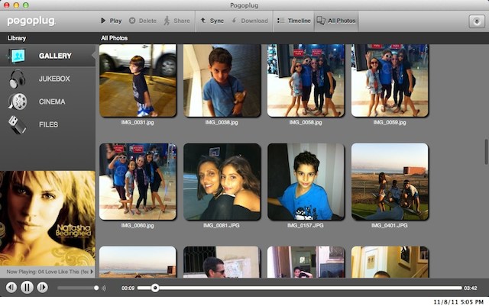Open the IMG_0401.JPG beach photo
Image resolution: width=489 pixels, height=306 pixels.
[x=390, y=182]
